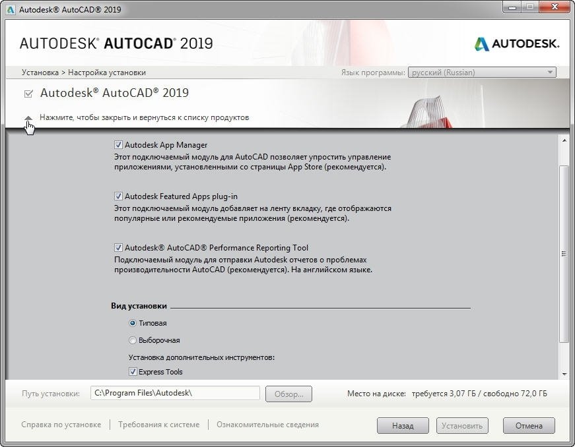Click the vertical scrollbar thumb
This screenshot has width=575, height=447.
564,254
